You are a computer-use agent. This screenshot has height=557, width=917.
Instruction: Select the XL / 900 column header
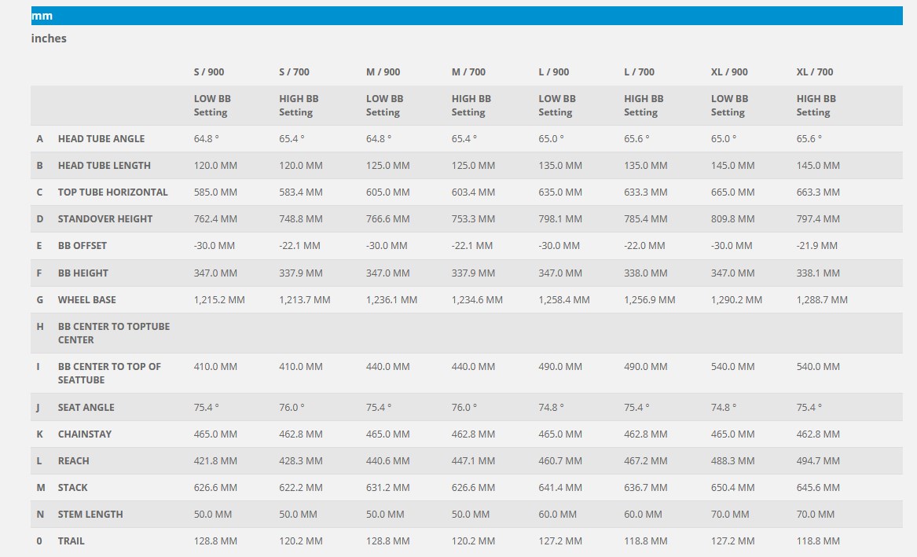(729, 71)
